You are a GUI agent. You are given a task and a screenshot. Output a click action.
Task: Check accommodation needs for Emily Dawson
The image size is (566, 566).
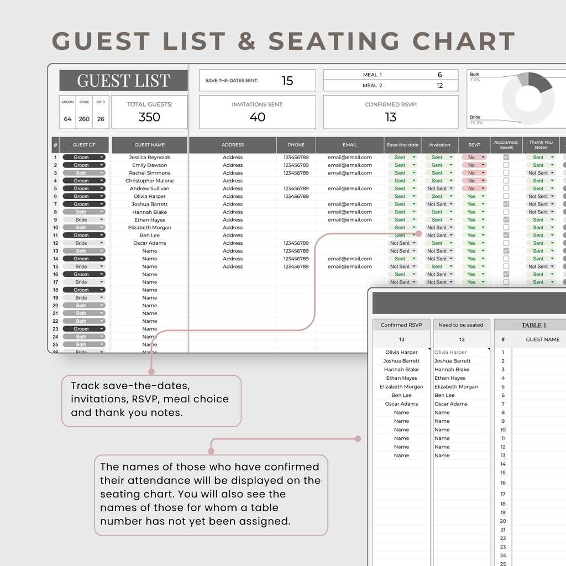click(x=506, y=165)
